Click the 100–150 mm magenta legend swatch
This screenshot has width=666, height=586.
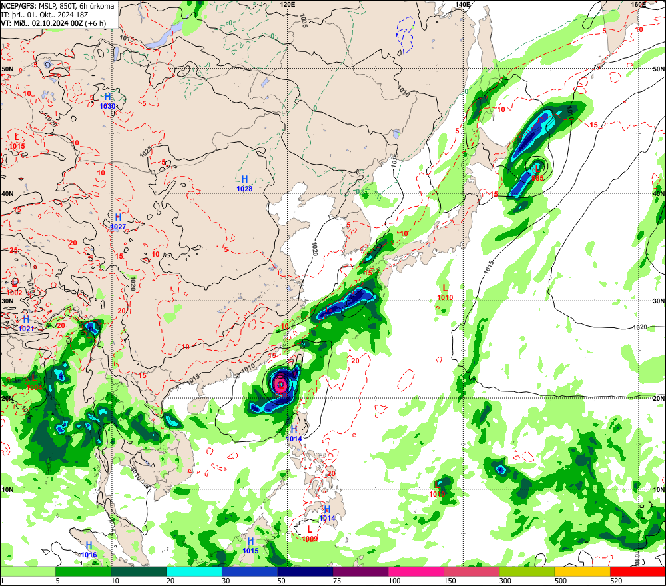[x=416, y=571]
